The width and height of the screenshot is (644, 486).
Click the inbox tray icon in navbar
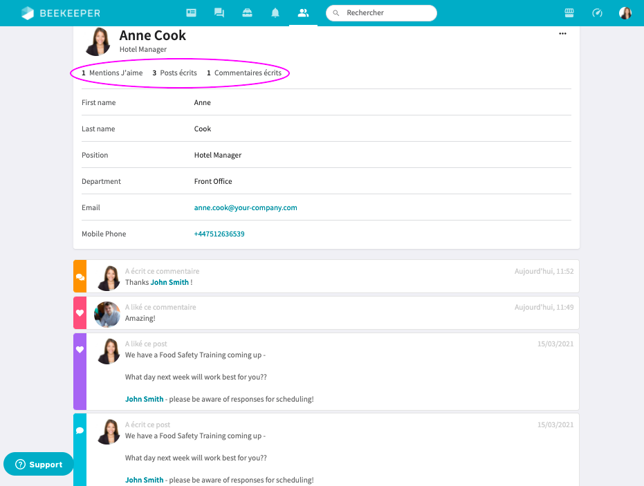pyautogui.click(x=247, y=13)
